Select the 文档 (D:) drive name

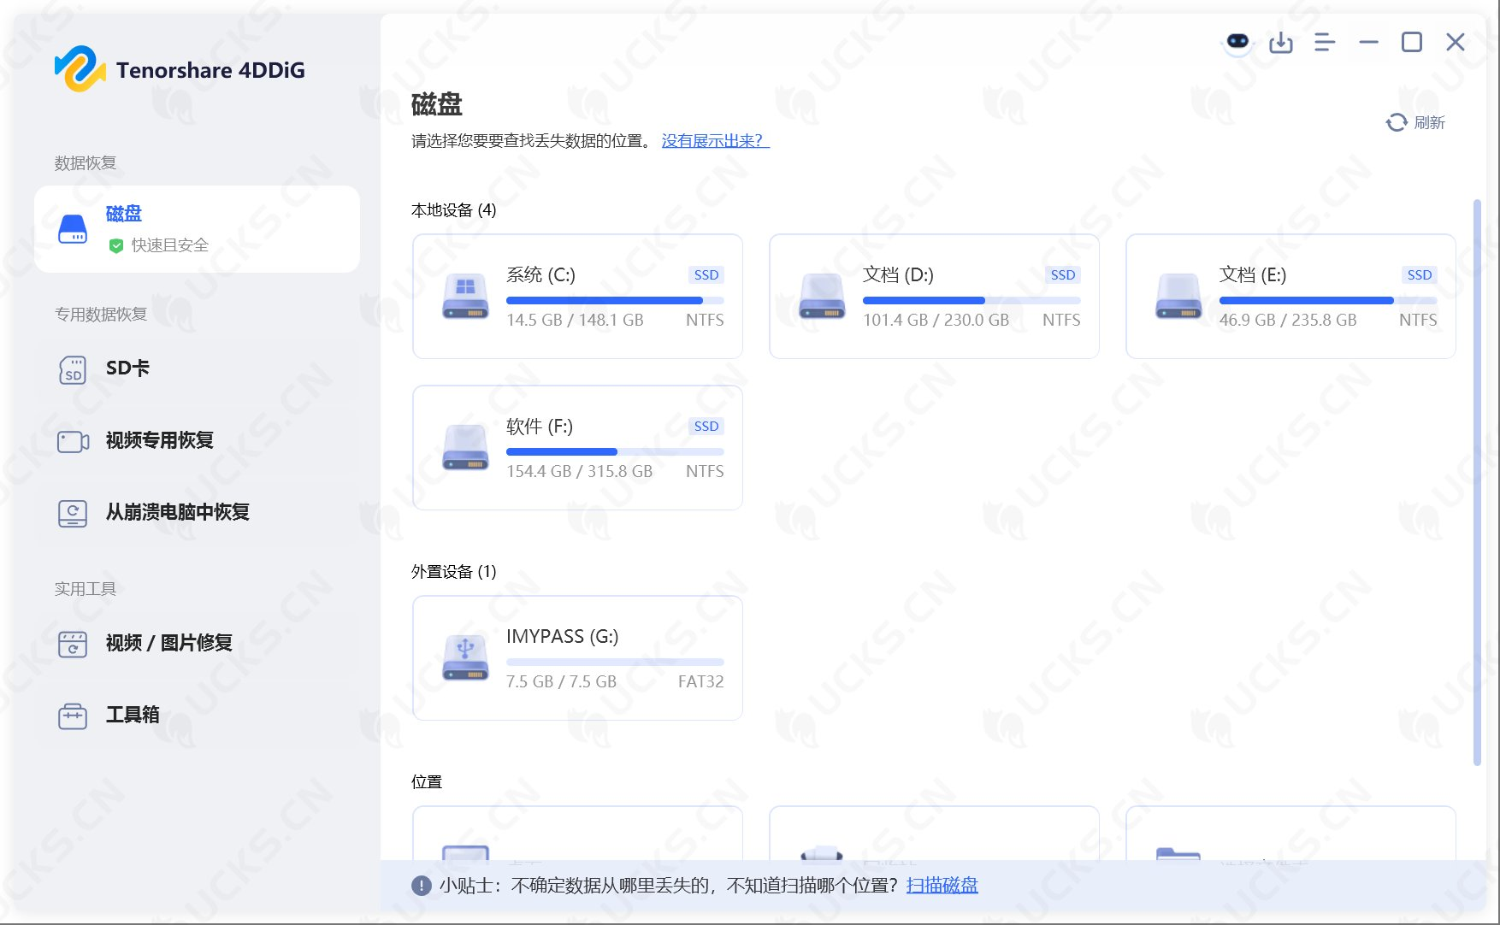point(898,274)
